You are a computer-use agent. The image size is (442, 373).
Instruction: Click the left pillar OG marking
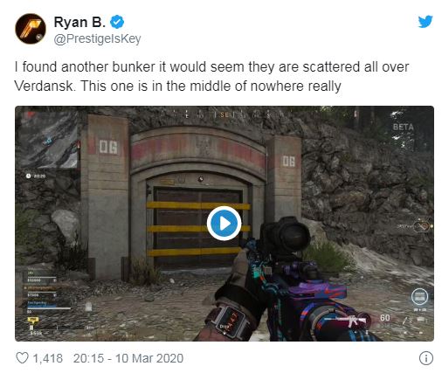click(x=108, y=147)
